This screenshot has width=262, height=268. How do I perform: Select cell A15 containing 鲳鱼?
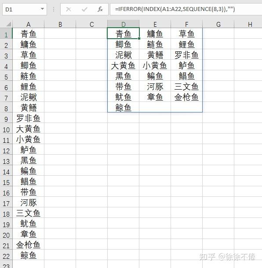click(x=29, y=181)
